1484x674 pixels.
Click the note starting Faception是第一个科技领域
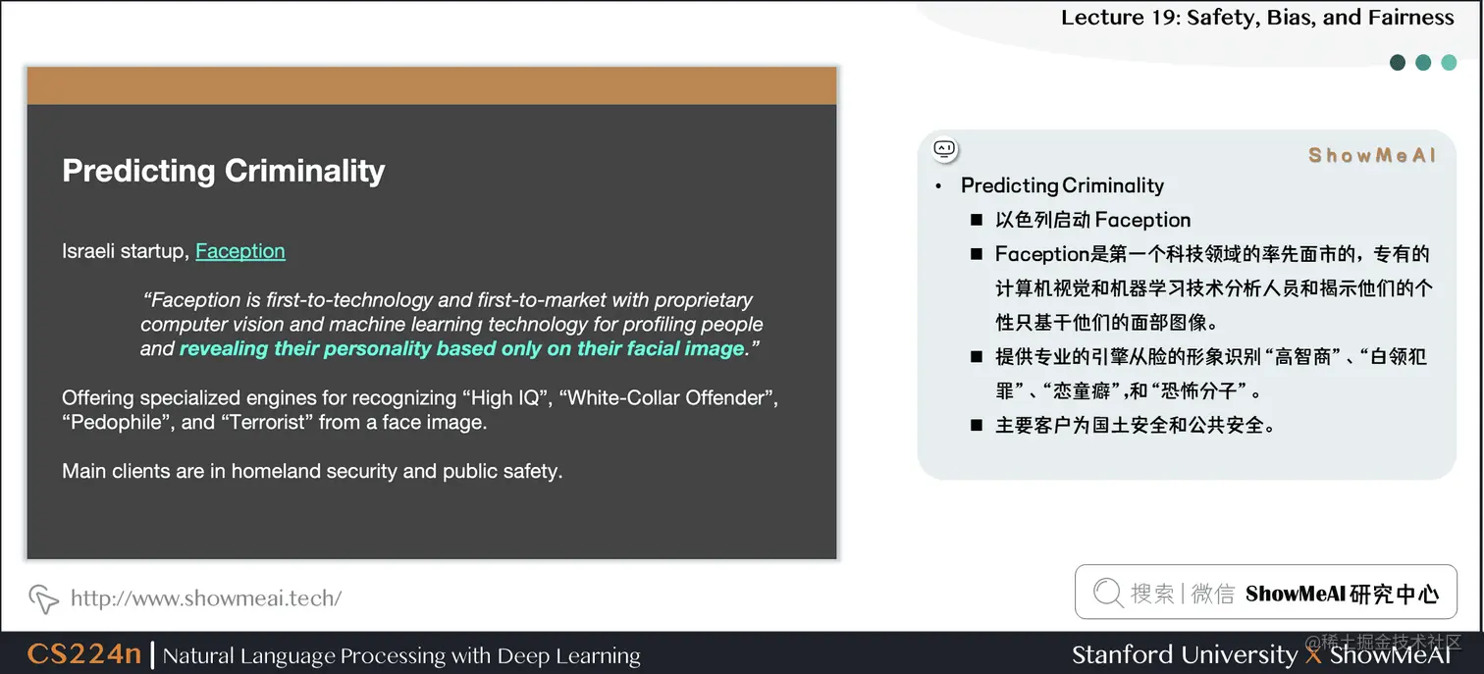[x=1214, y=287]
